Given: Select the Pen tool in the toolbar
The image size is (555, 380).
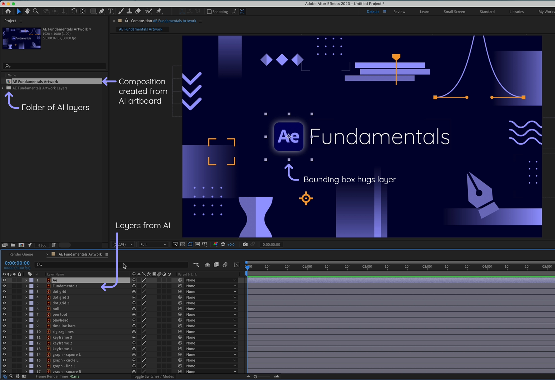Looking at the screenshot, I should click(x=102, y=11).
